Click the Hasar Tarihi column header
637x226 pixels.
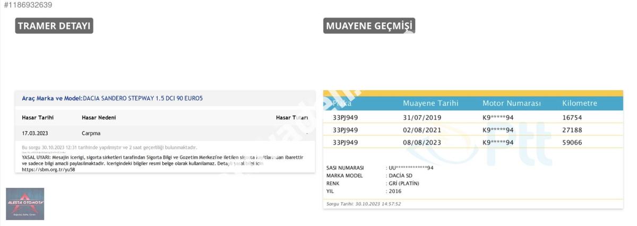38,117
